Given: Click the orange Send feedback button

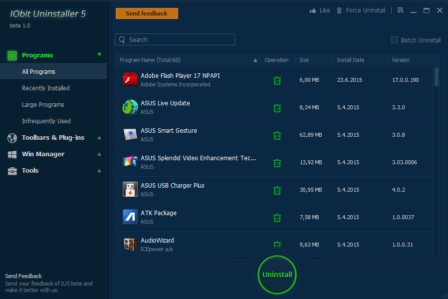Looking at the screenshot, I should pos(147,13).
